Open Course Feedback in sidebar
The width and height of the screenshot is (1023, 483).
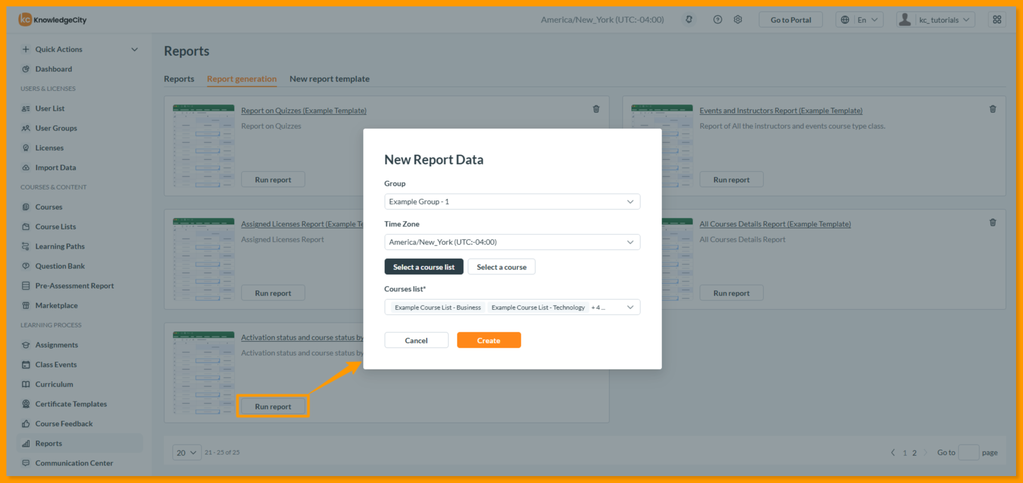(x=64, y=423)
